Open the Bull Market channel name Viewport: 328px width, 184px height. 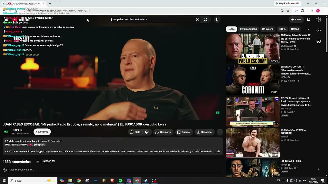(x=286, y=109)
